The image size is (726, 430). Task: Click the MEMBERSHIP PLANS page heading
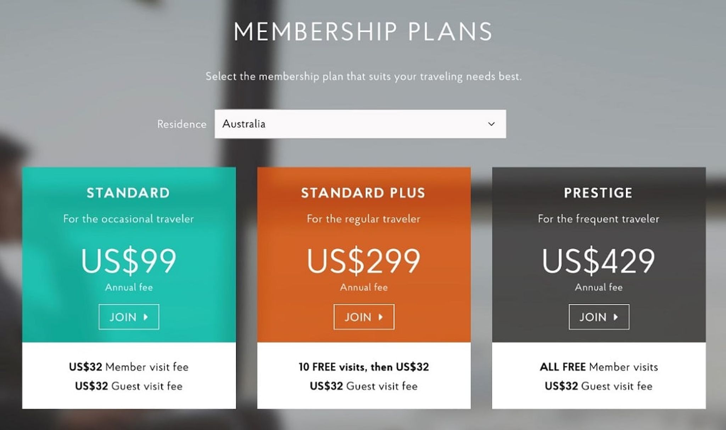[363, 31]
